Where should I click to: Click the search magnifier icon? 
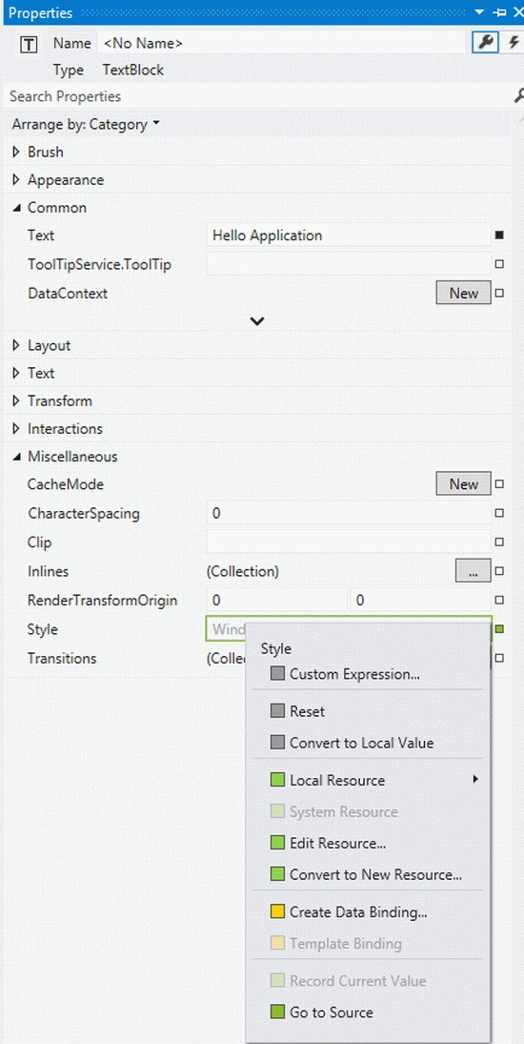(519, 96)
